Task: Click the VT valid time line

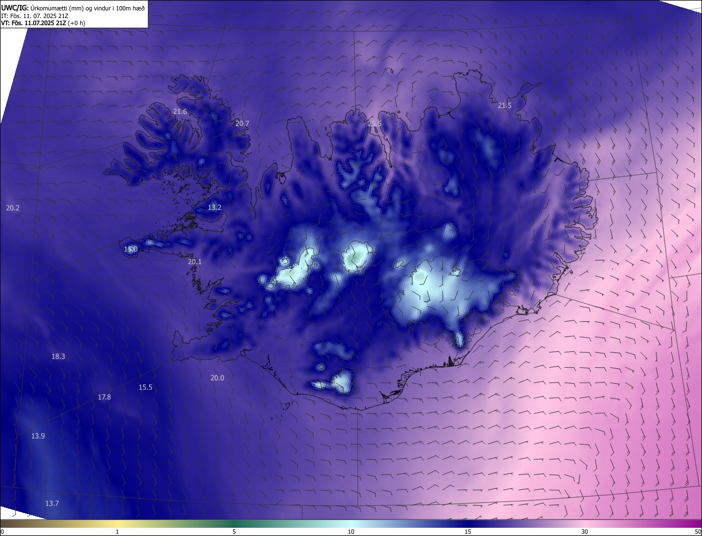Action: [x=43, y=23]
